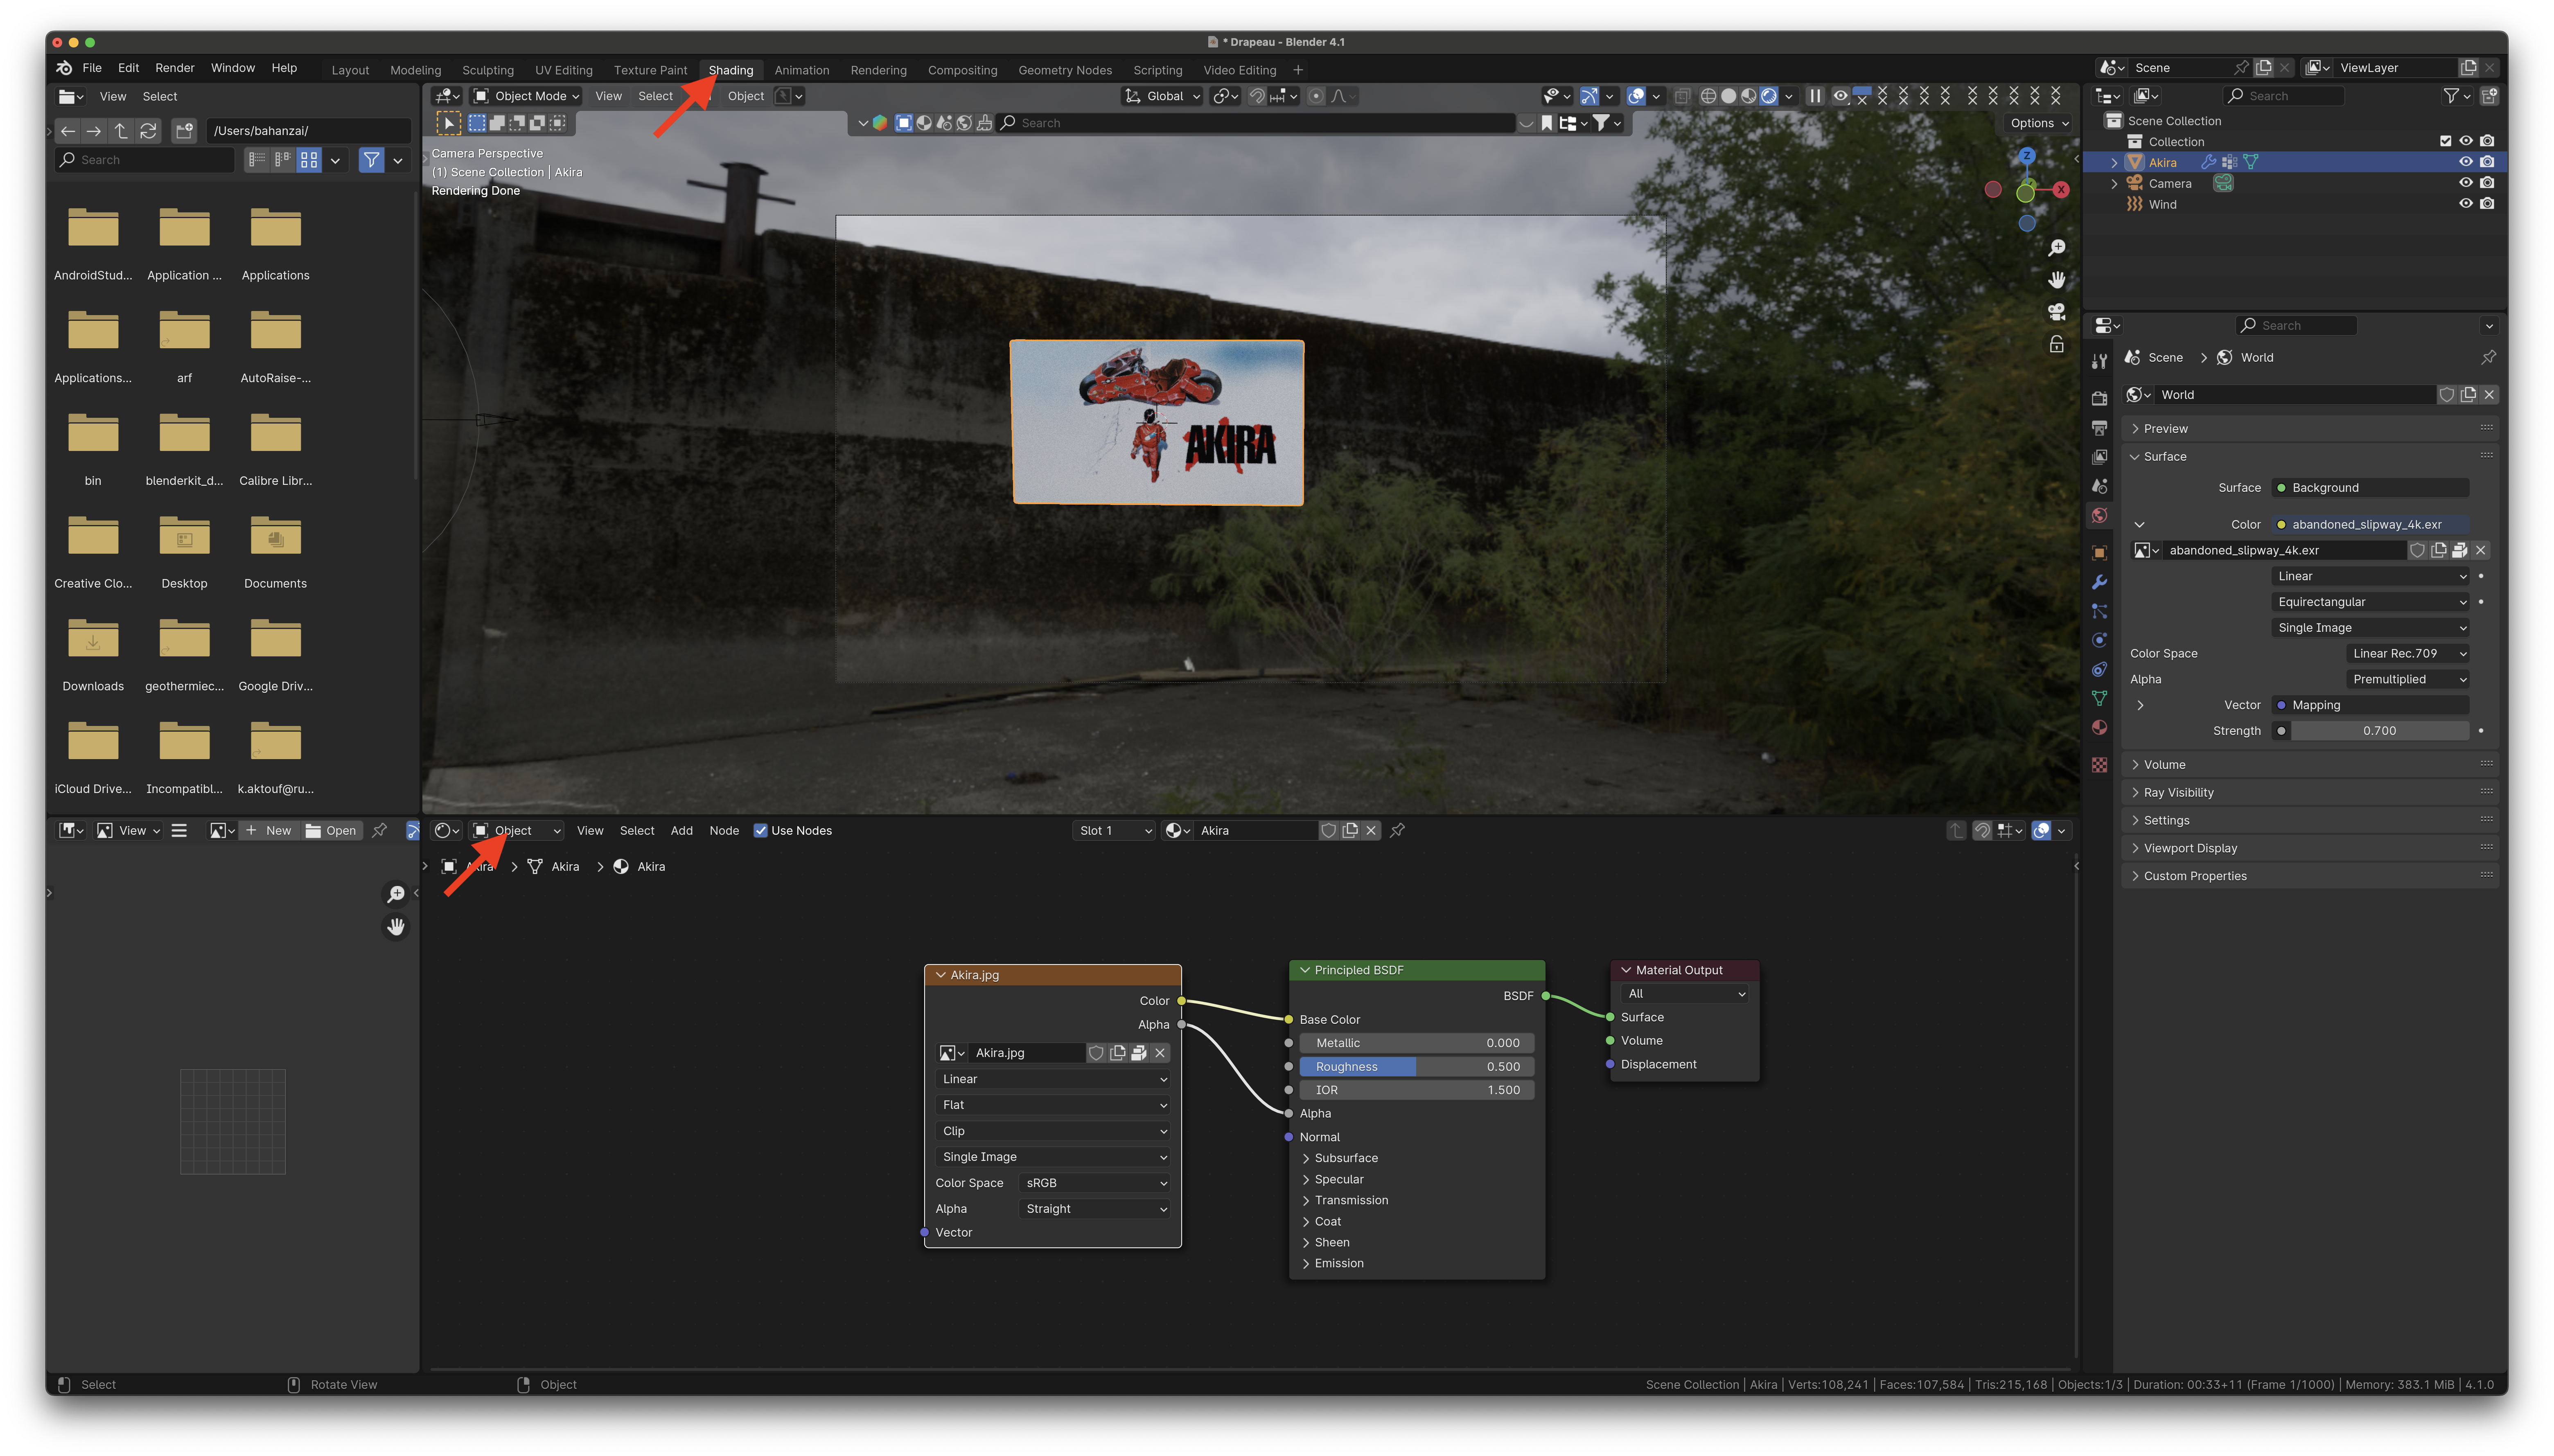Image resolution: width=2554 pixels, height=1456 pixels.
Task: Open the Equirectangular projection dropdown
Action: click(x=2370, y=602)
